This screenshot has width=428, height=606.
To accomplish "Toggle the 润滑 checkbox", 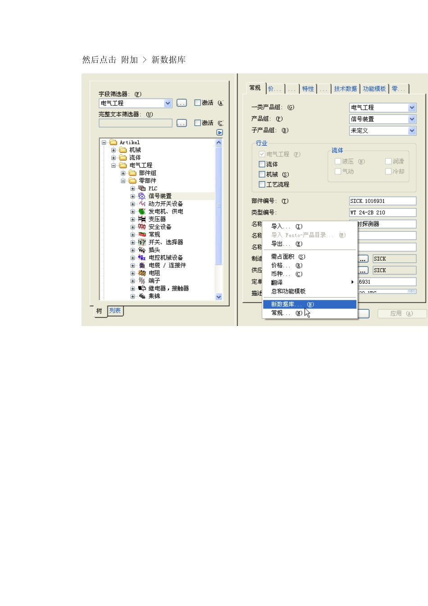I will tap(388, 161).
